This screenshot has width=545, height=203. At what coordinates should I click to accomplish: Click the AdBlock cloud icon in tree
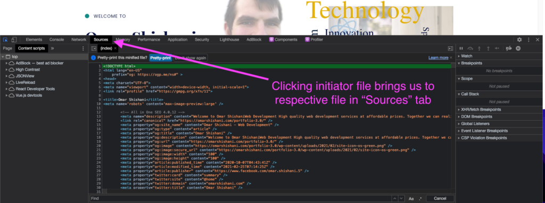click(12, 63)
